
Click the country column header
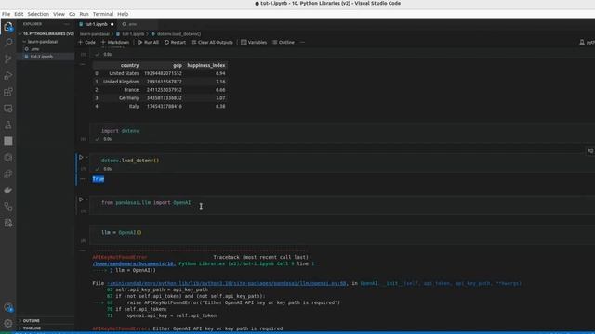(129, 65)
